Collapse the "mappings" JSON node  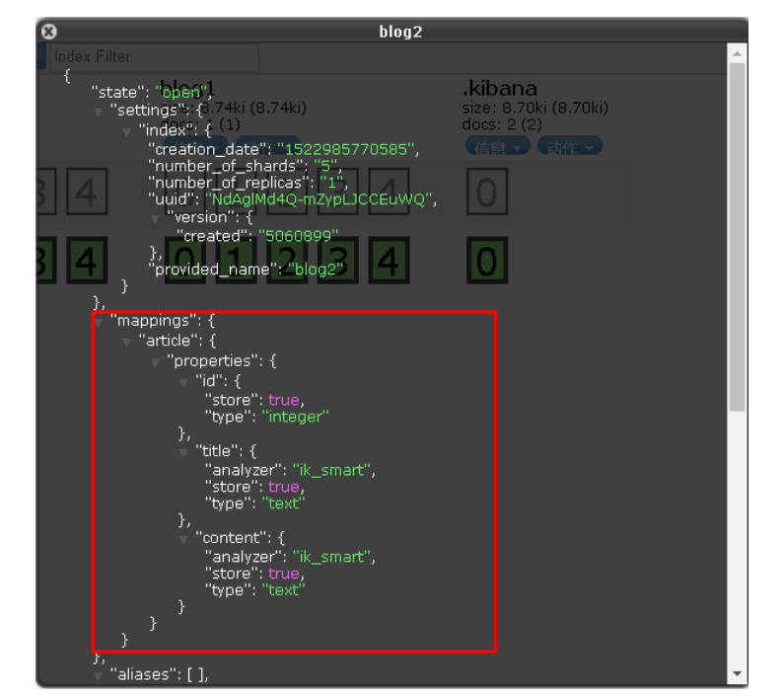pos(99,323)
